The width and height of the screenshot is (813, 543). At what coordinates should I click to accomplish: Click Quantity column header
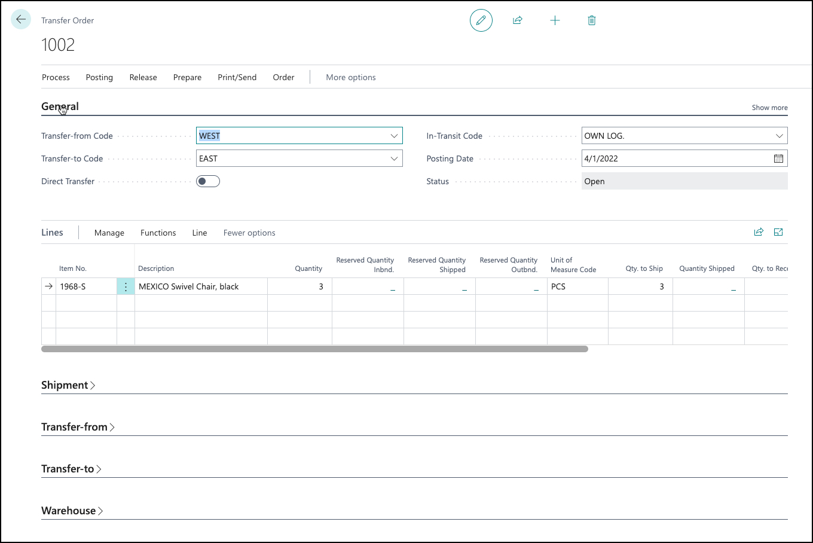(x=308, y=269)
